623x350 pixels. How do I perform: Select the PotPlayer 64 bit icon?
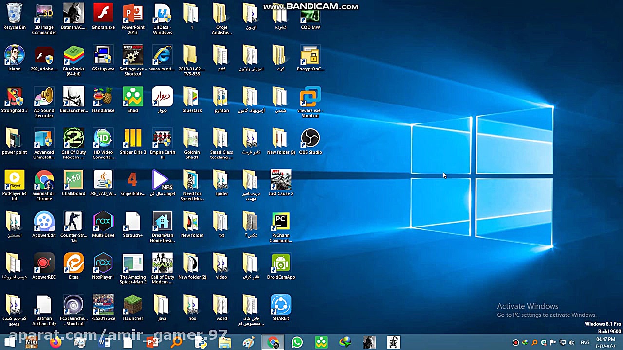coord(14,180)
